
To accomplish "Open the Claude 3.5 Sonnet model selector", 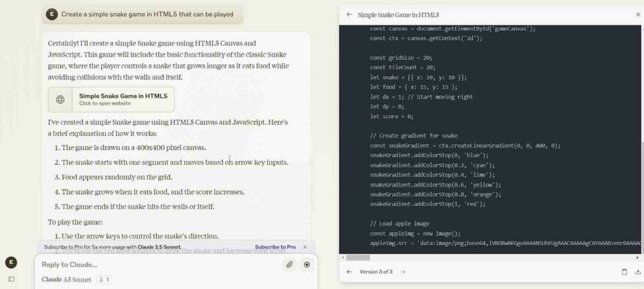I will pyautogui.click(x=66, y=279).
